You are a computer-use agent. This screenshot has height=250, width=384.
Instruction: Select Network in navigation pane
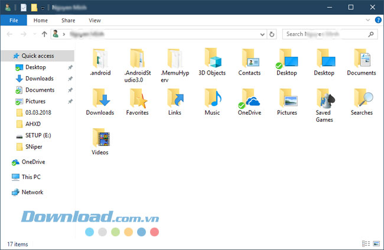32,192
